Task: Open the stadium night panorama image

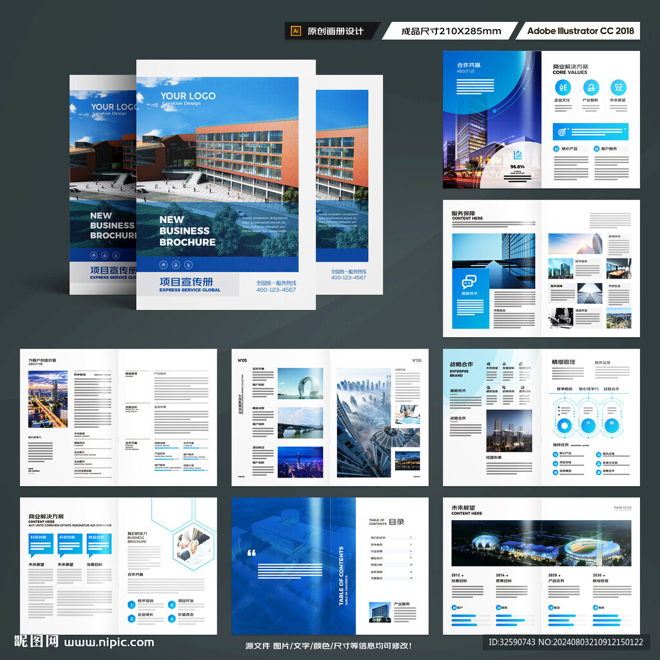Action: coord(541,543)
